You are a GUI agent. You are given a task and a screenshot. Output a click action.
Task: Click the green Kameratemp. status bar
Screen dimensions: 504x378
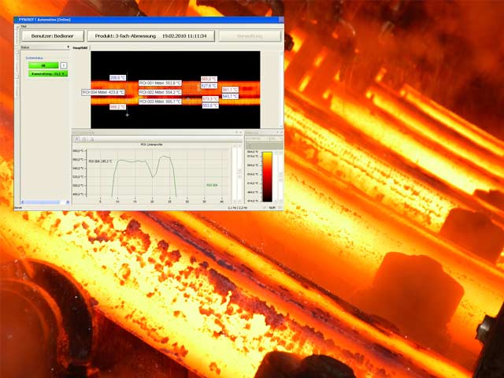(48, 73)
